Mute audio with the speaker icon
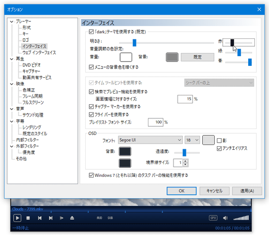269x235 pixels. 225,218
